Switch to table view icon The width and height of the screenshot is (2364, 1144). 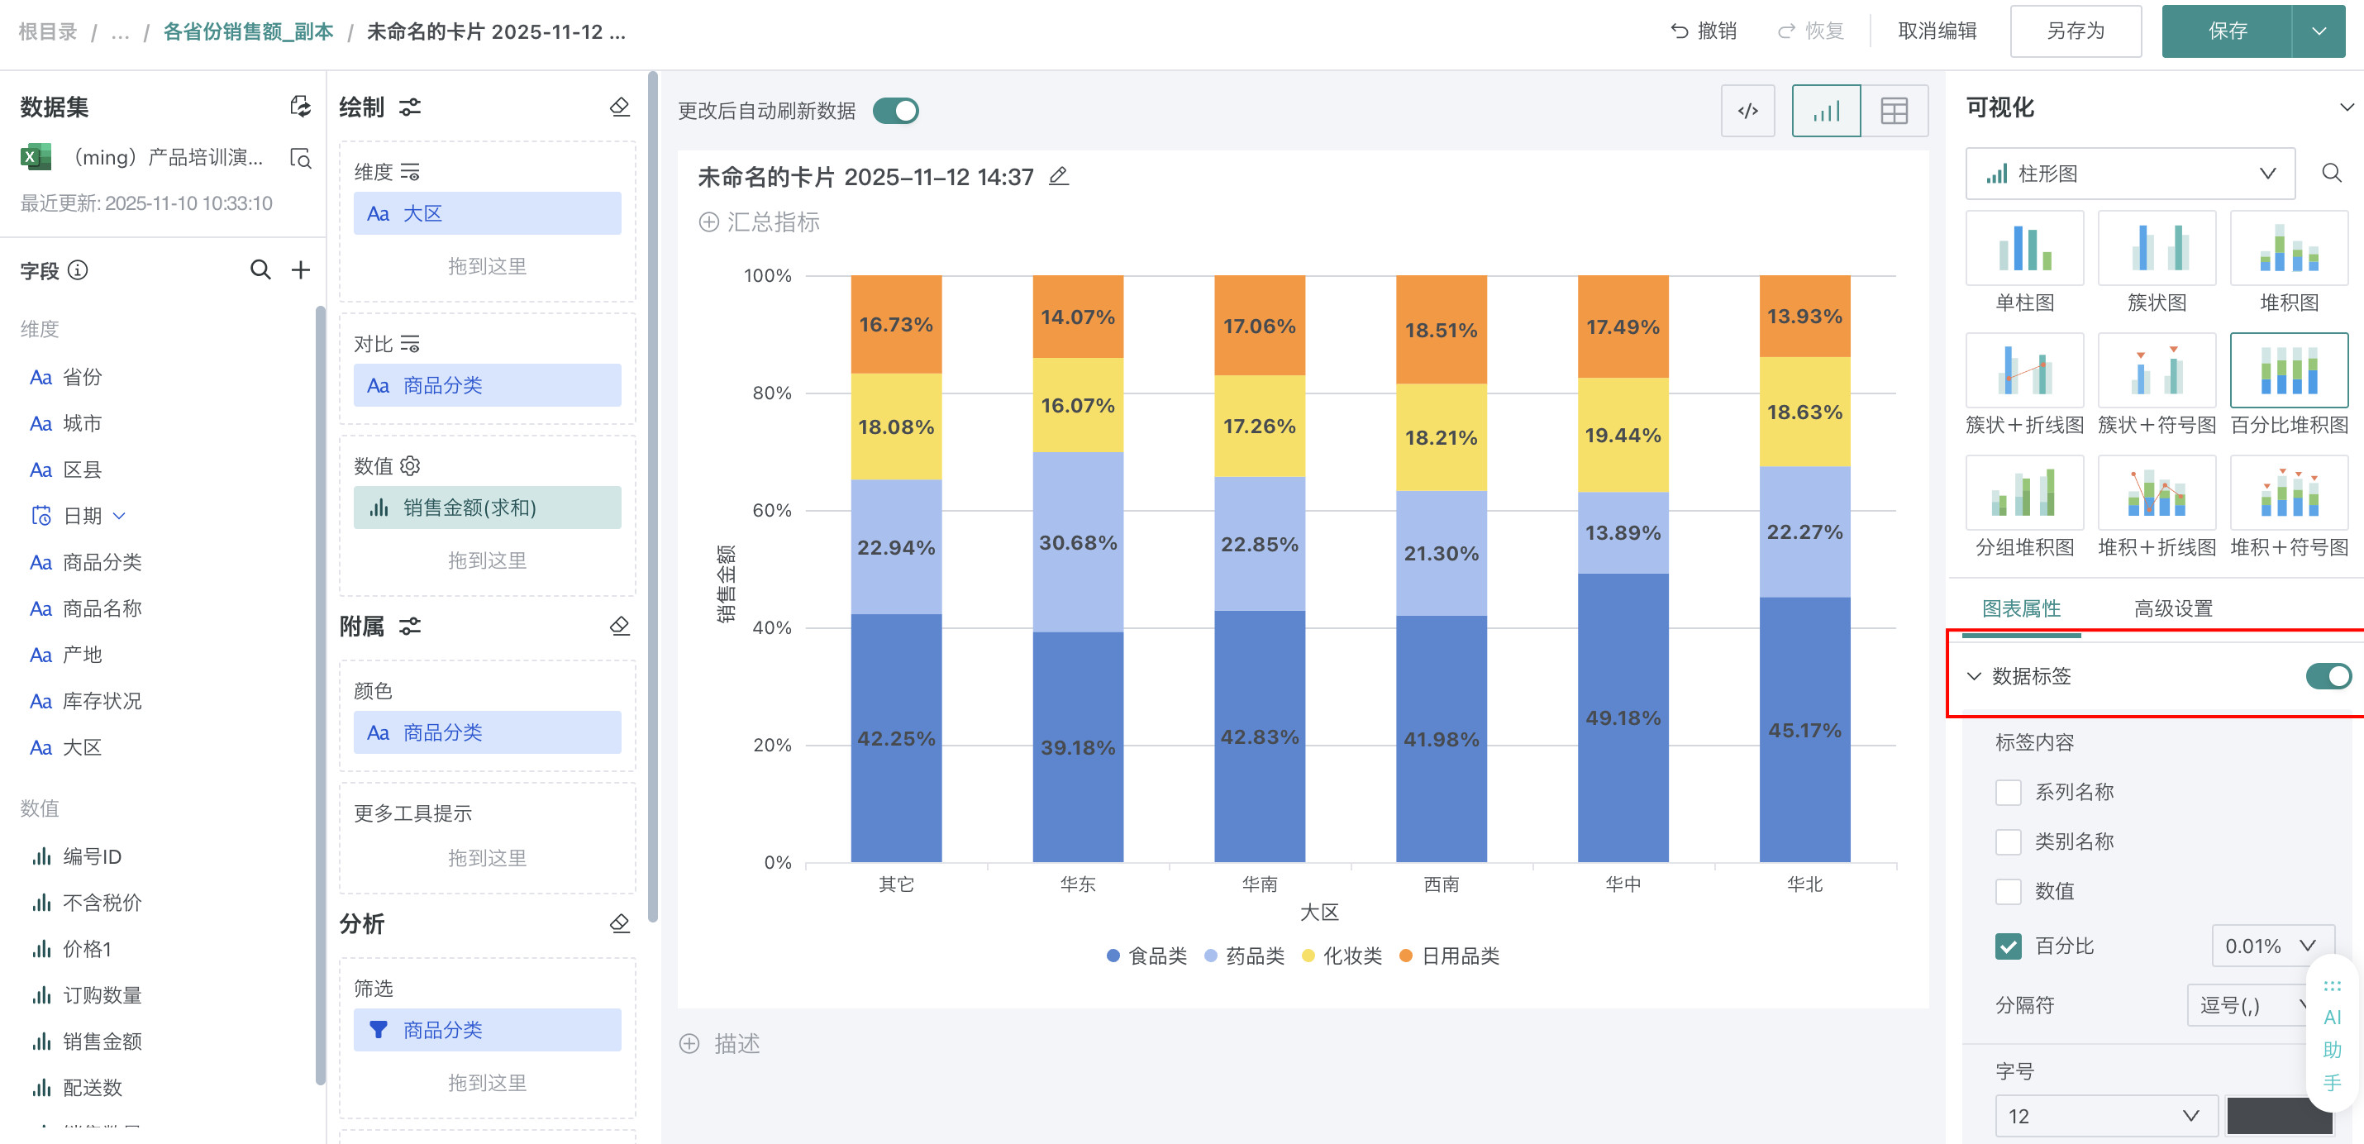(x=1893, y=111)
